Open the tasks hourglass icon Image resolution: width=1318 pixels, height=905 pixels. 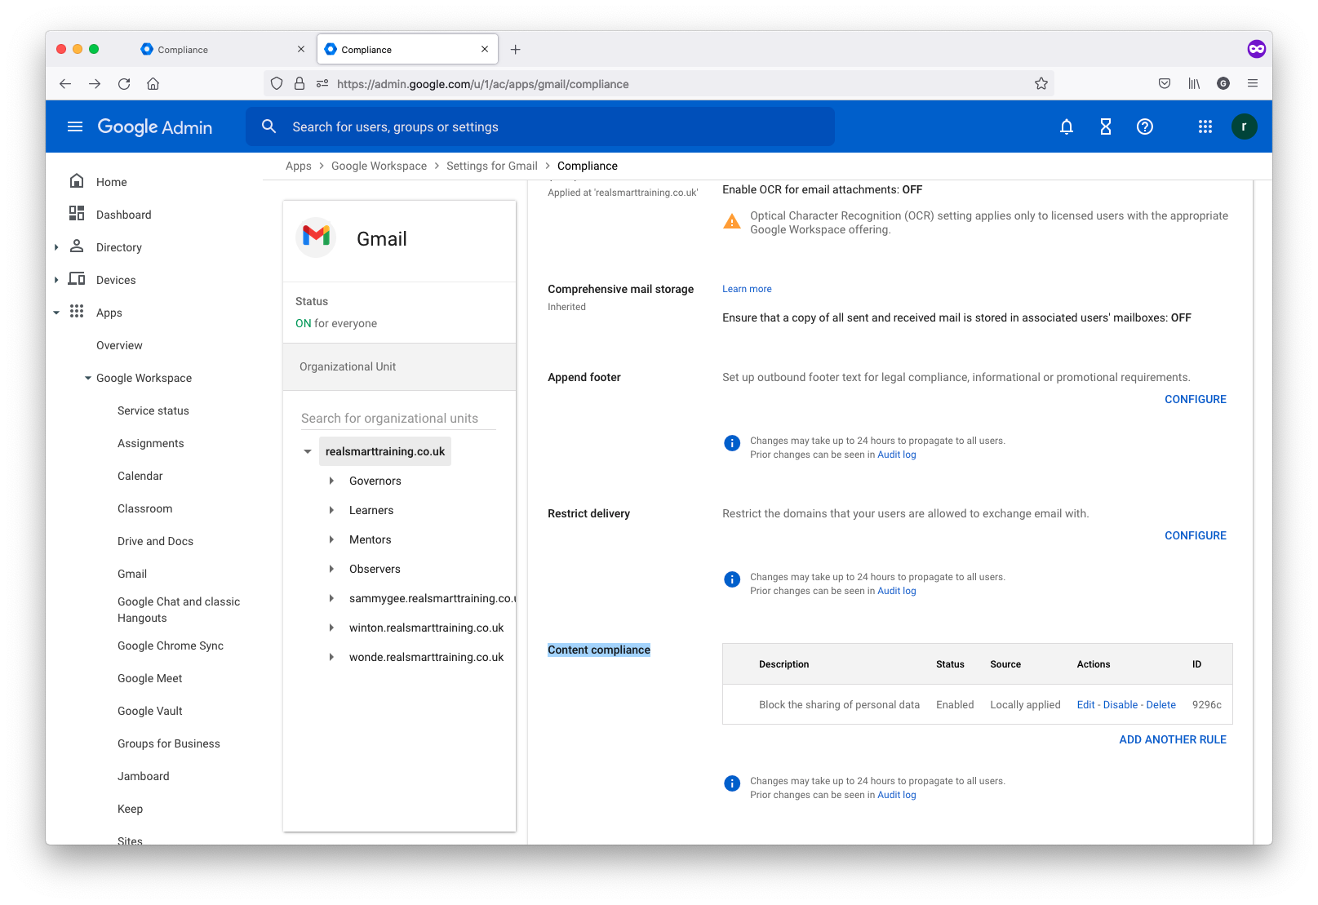[1106, 126]
